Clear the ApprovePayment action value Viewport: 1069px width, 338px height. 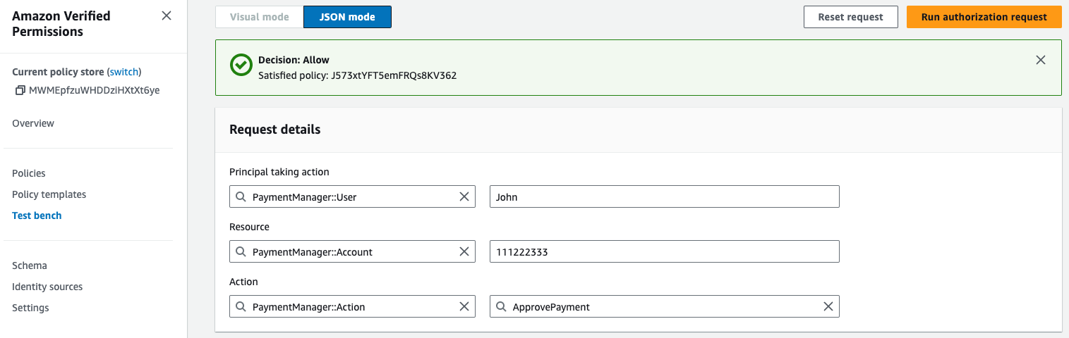pyautogui.click(x=828, y=307)
